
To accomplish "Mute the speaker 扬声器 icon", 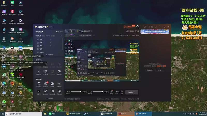I will (x=90, y=92).
